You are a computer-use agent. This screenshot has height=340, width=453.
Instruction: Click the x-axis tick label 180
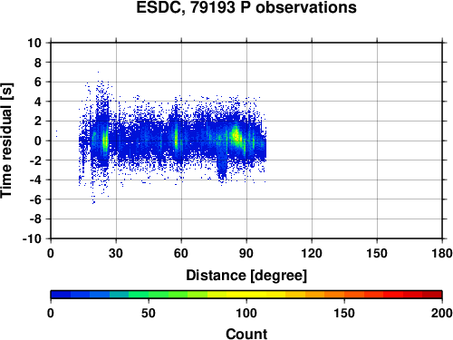point(442,253)
